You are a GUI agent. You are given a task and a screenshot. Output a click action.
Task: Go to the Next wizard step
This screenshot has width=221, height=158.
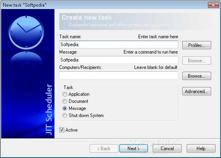pos(133,148)
